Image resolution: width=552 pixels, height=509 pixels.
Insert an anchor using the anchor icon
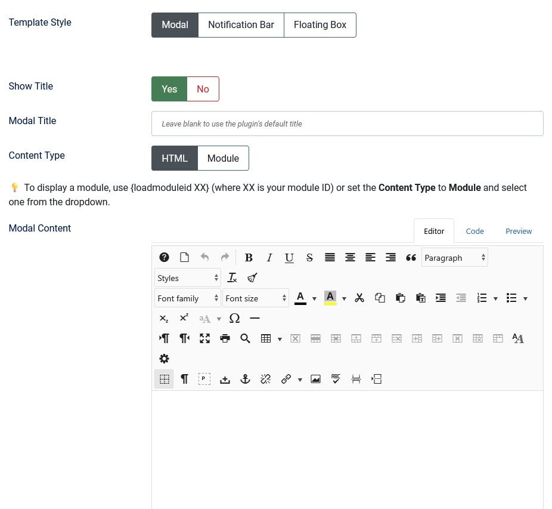coord(245,379)
